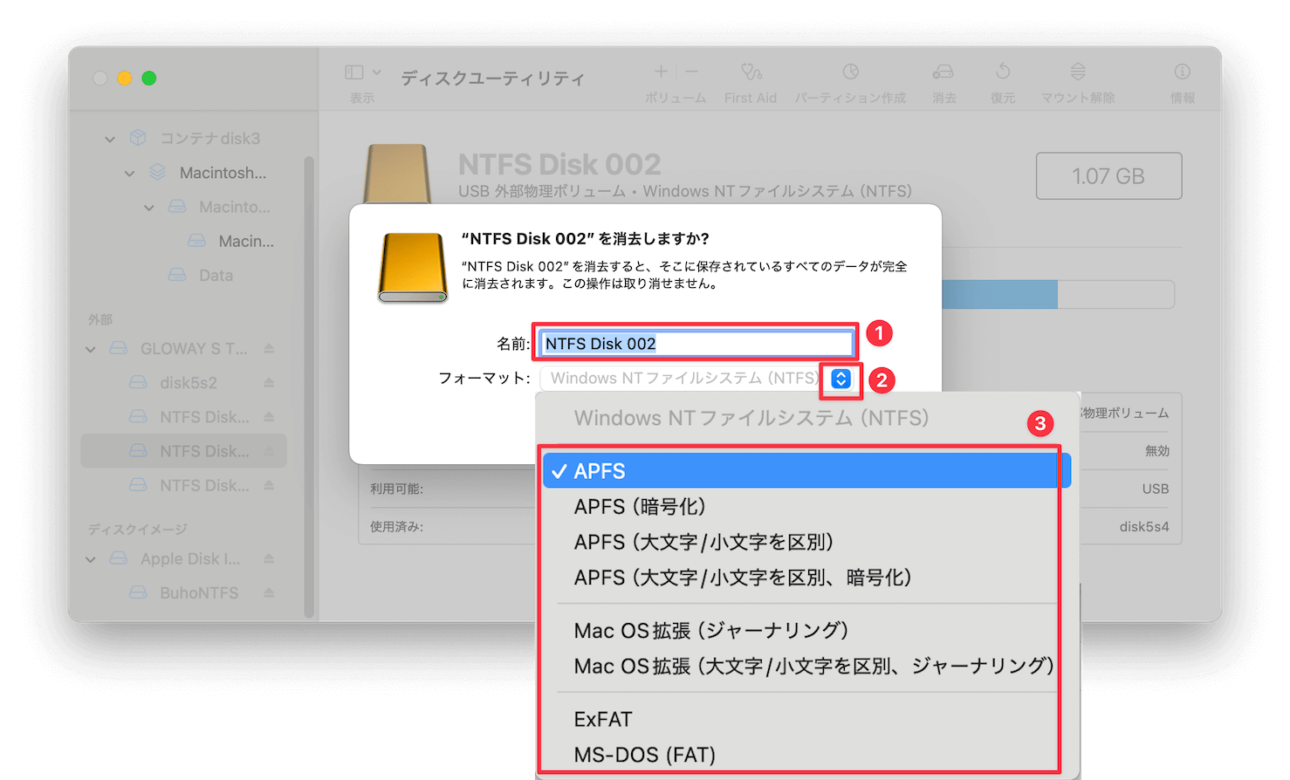Eject the first NTFS Disk... volume
This screenshot has width=1290, height=780.
point(269,417)
